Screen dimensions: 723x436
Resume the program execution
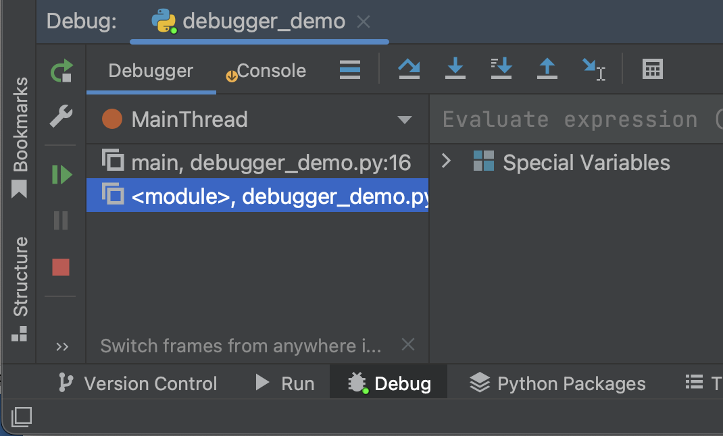[61, 175]
